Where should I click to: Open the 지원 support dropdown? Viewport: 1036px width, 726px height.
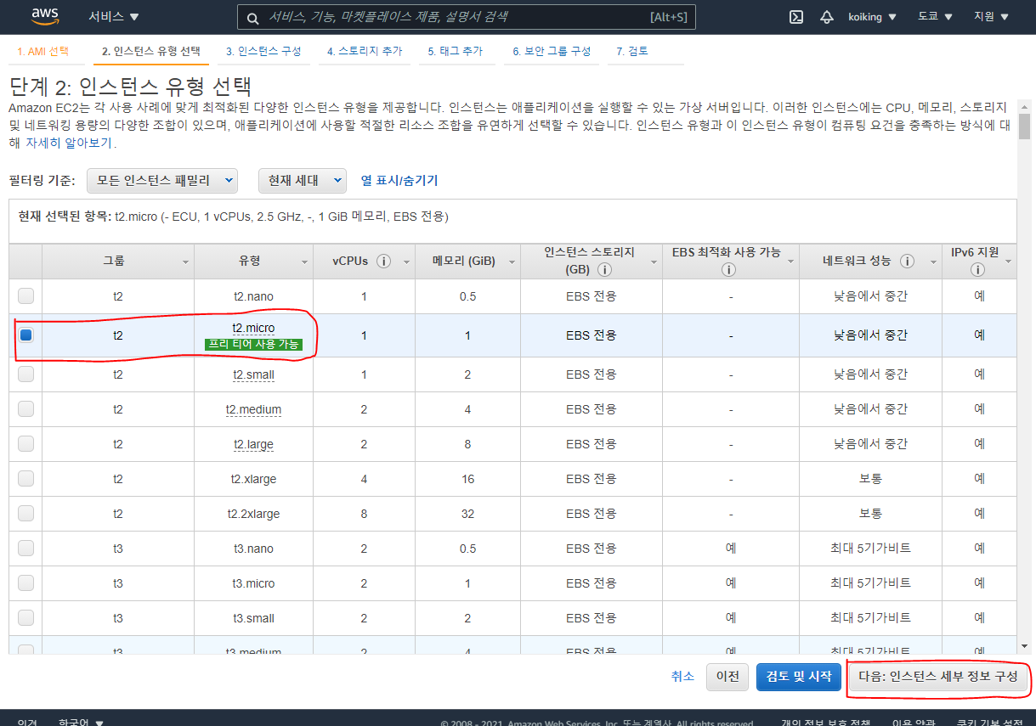point(991,17)
